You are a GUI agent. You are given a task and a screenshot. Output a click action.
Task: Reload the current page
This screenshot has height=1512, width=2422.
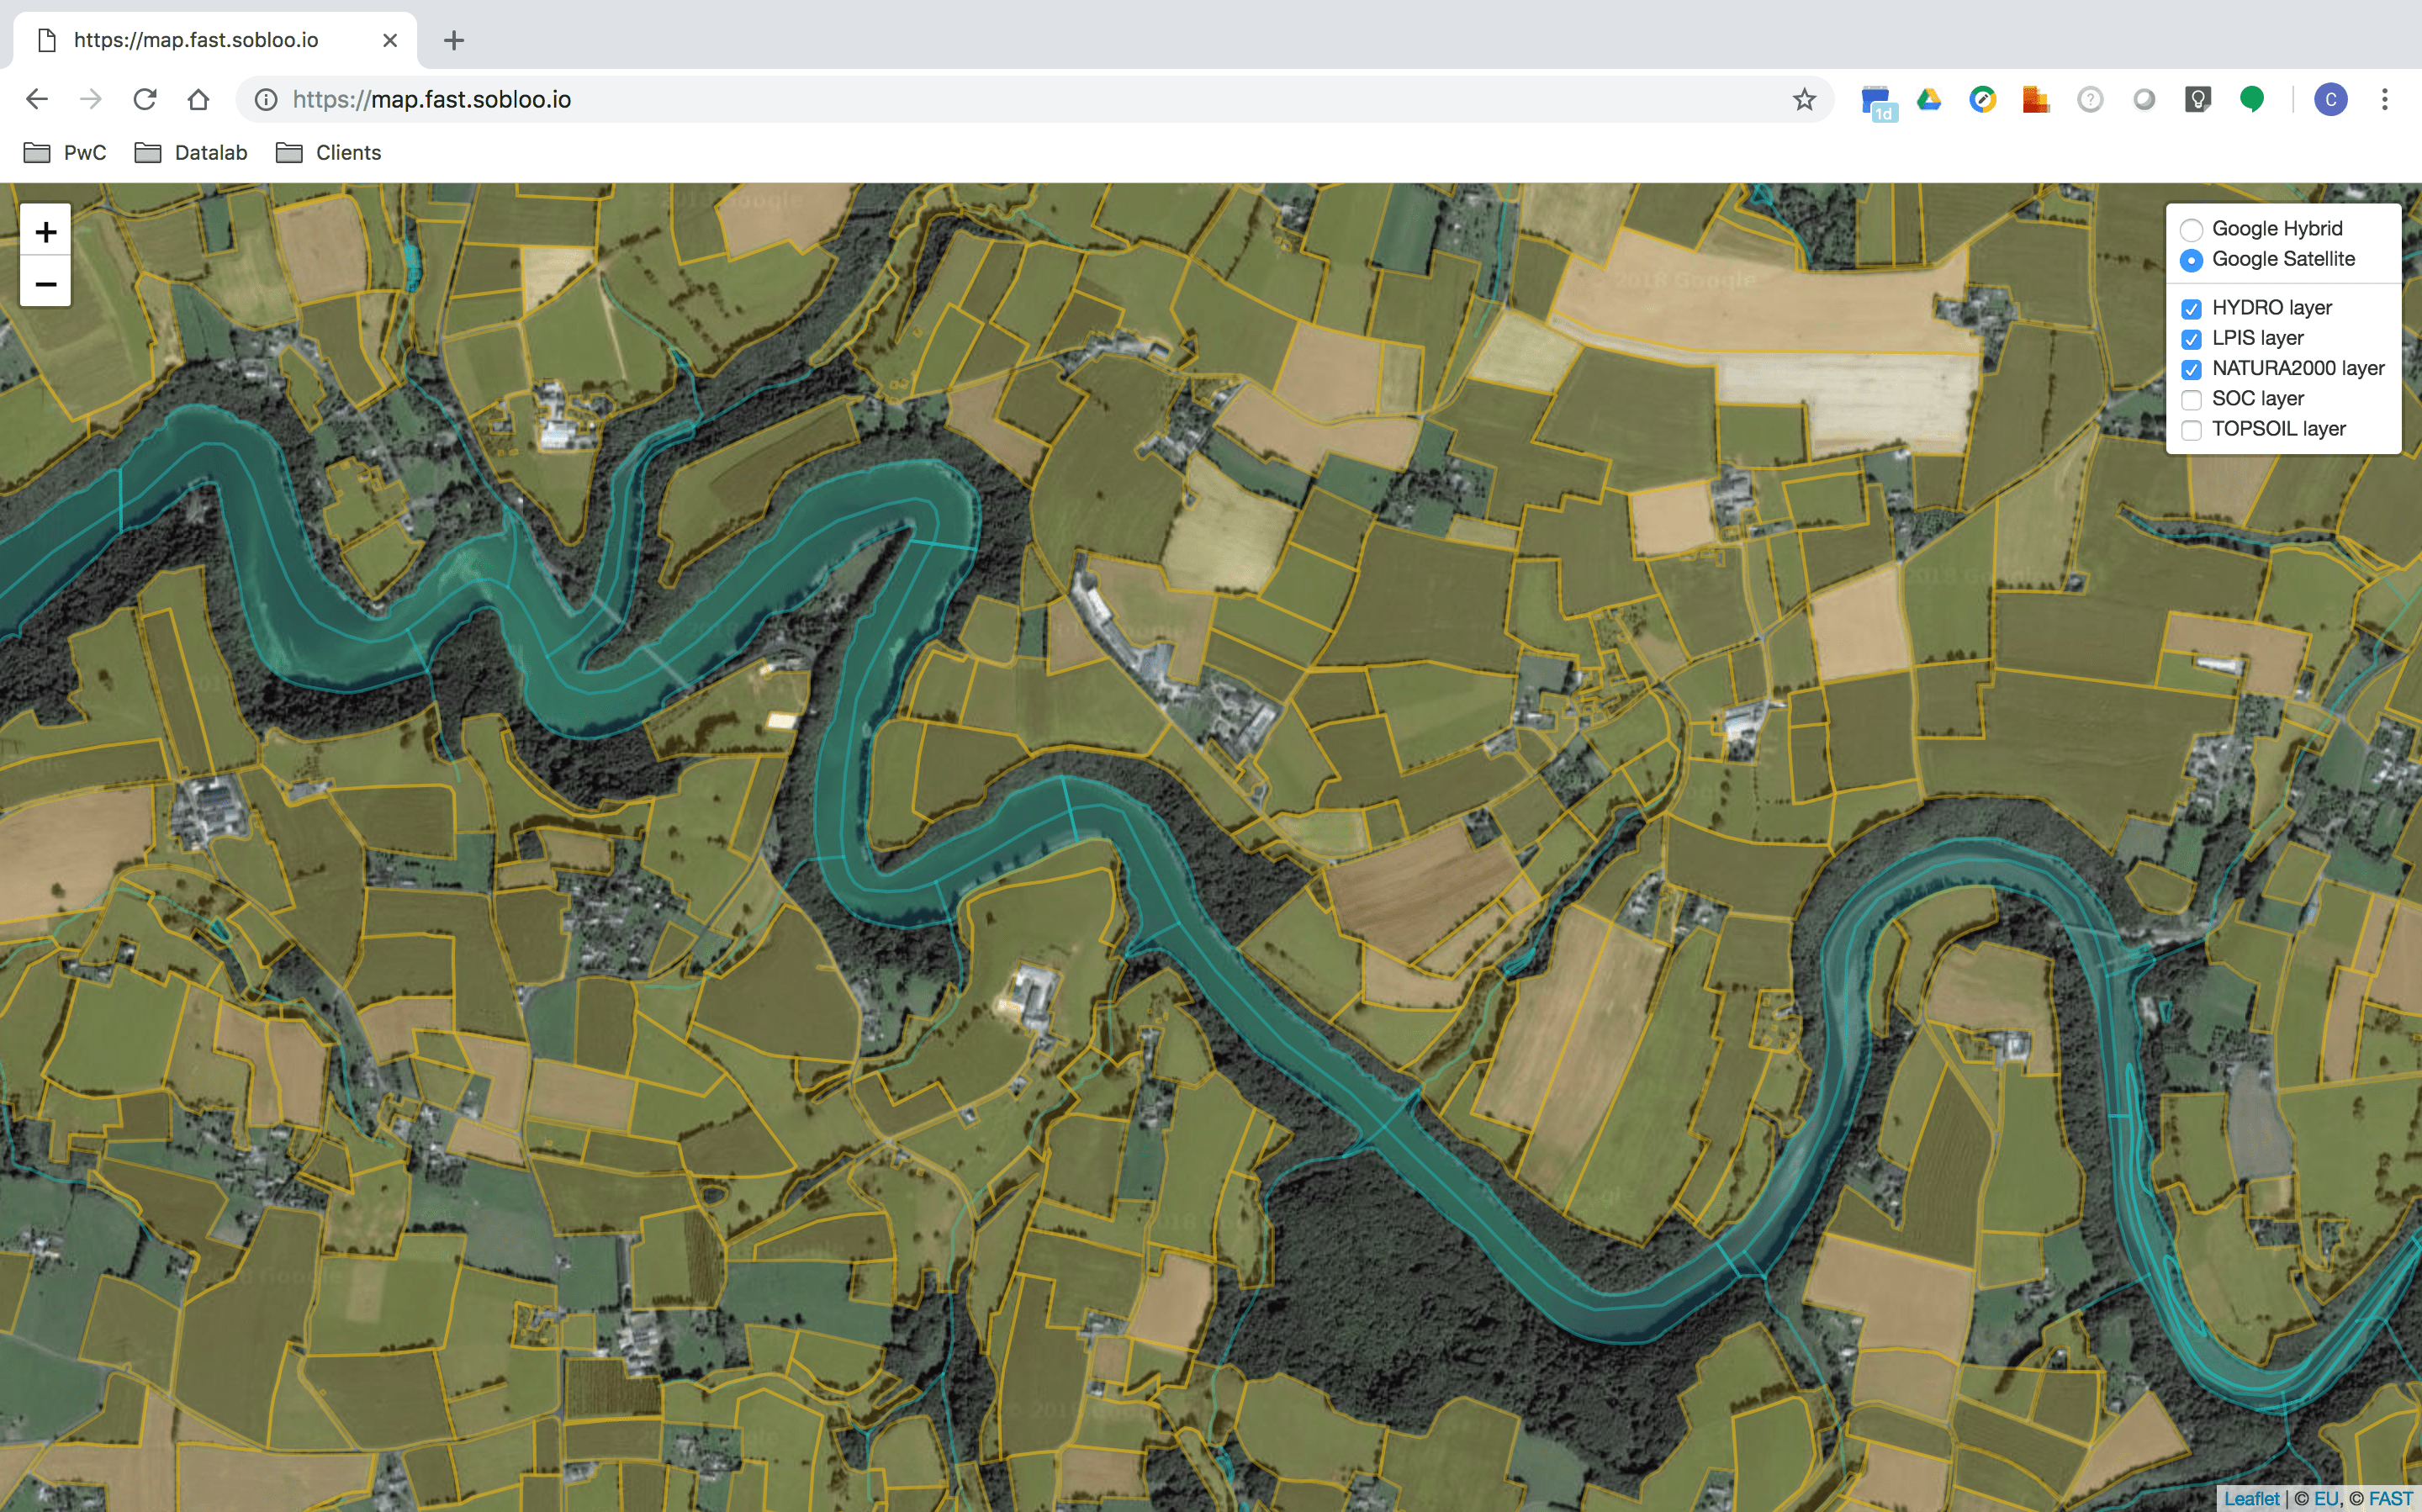(145, 99)
